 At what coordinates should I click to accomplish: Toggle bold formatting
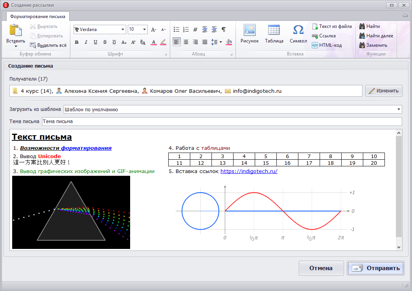76,42
